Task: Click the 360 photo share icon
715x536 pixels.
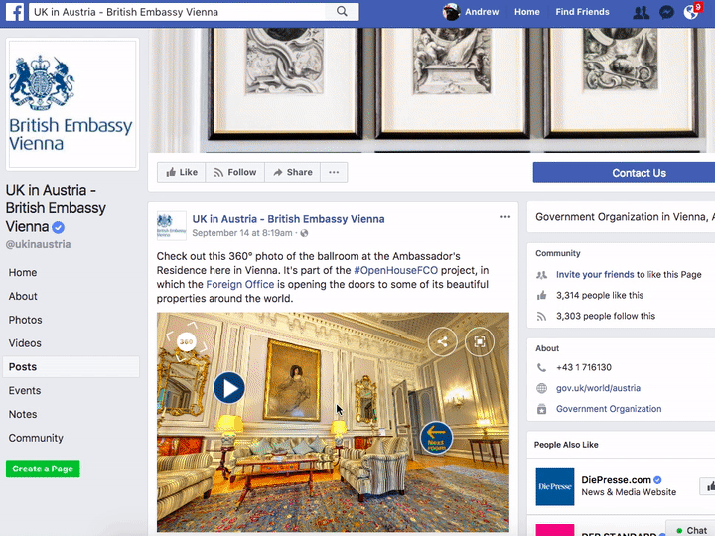Action: pyautogui.click(x=442, y=341)
